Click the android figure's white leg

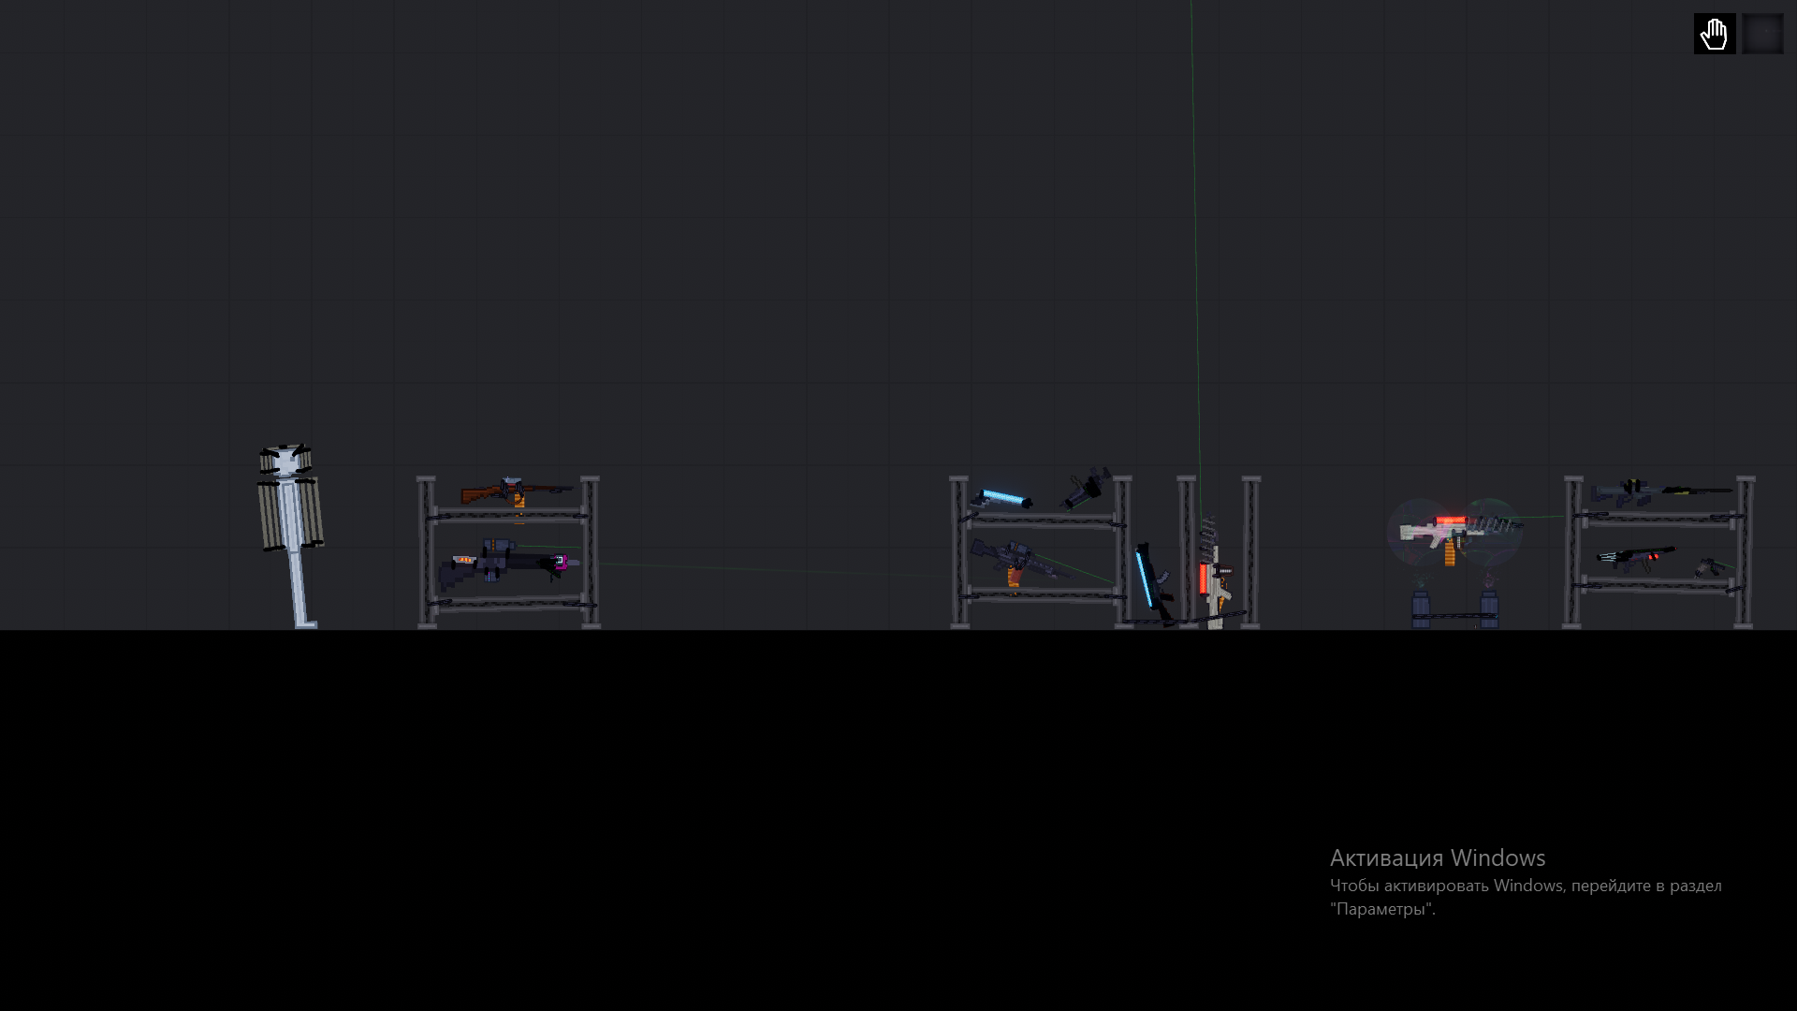(298, 585)
